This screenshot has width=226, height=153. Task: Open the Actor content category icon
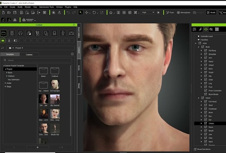click(x=12, y=33)
